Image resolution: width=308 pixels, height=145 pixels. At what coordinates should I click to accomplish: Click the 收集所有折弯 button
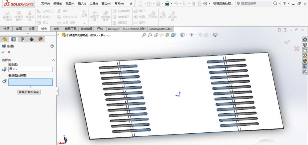29,92
